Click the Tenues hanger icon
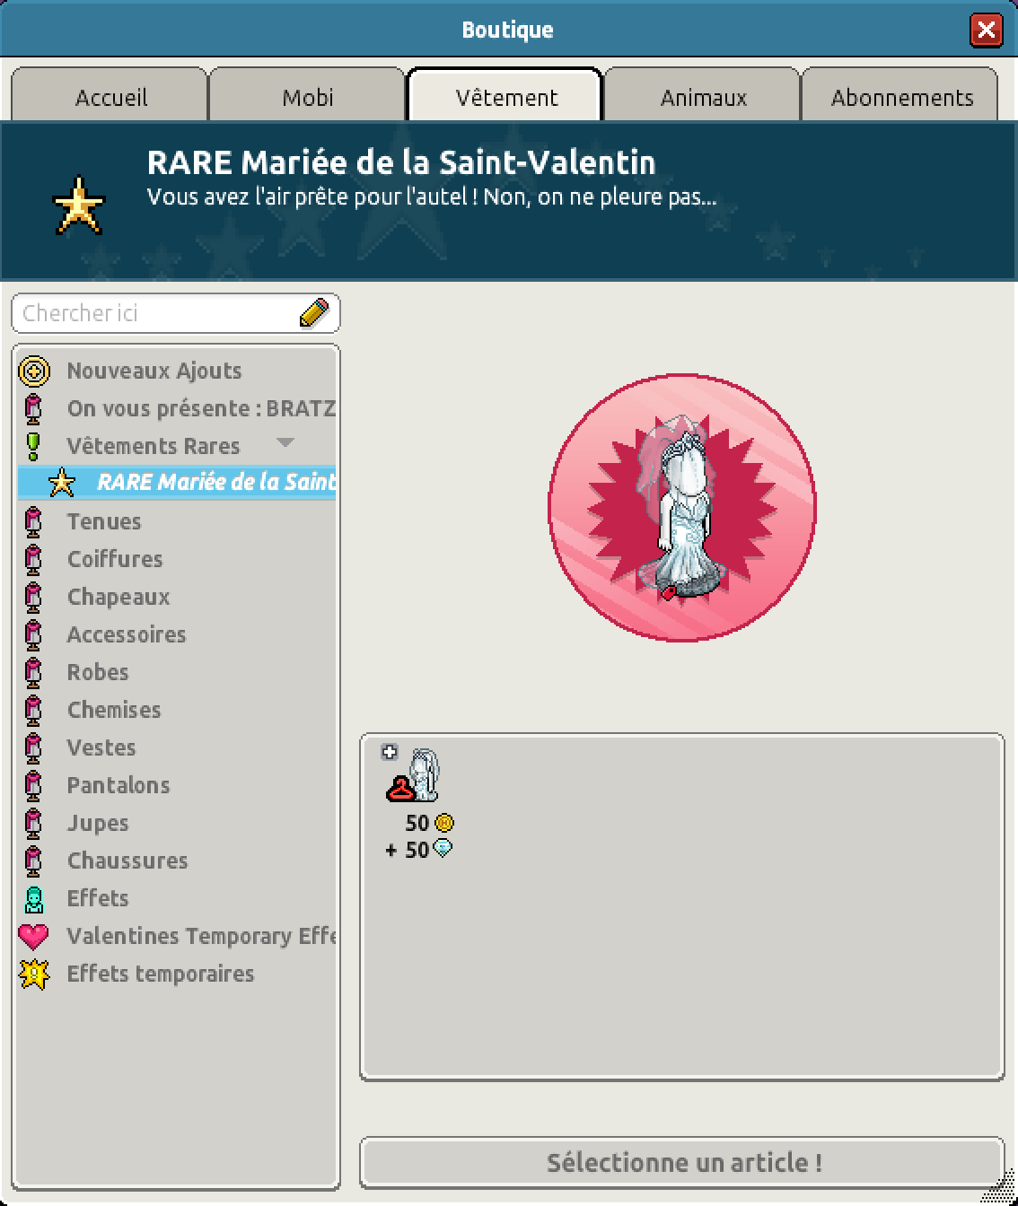 [33, 521]
